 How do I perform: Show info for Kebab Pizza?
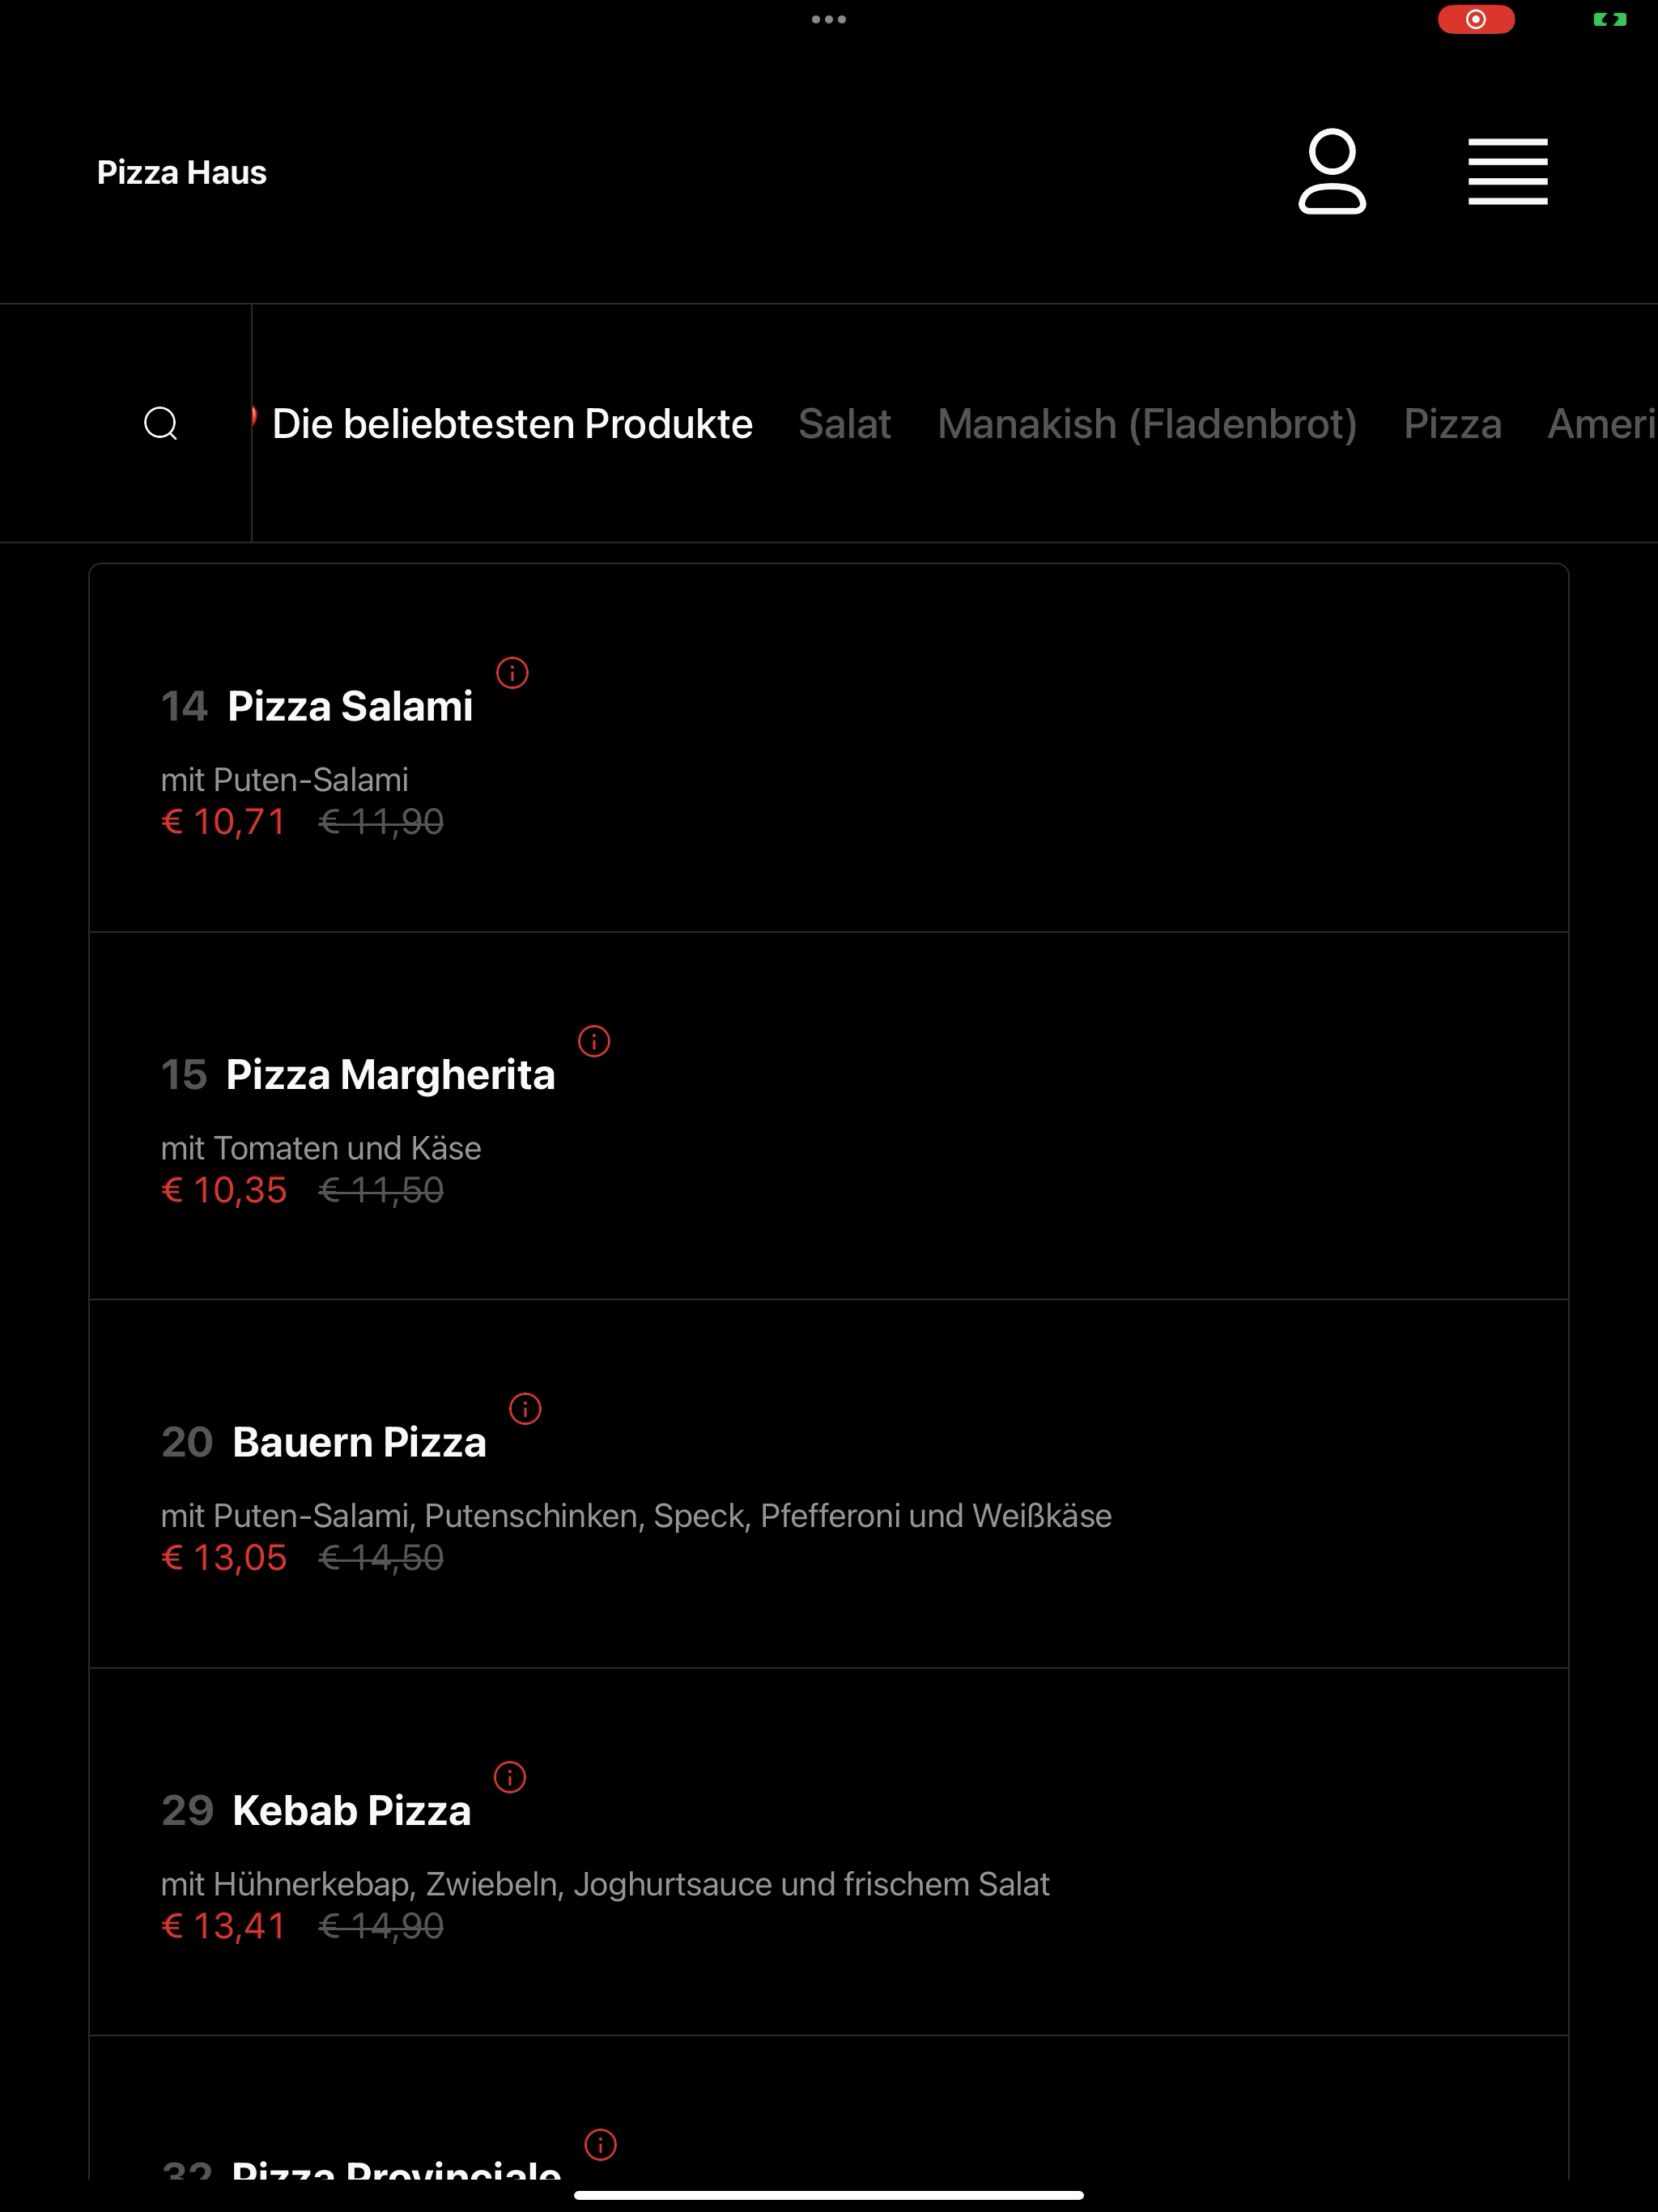(510, 1777)
